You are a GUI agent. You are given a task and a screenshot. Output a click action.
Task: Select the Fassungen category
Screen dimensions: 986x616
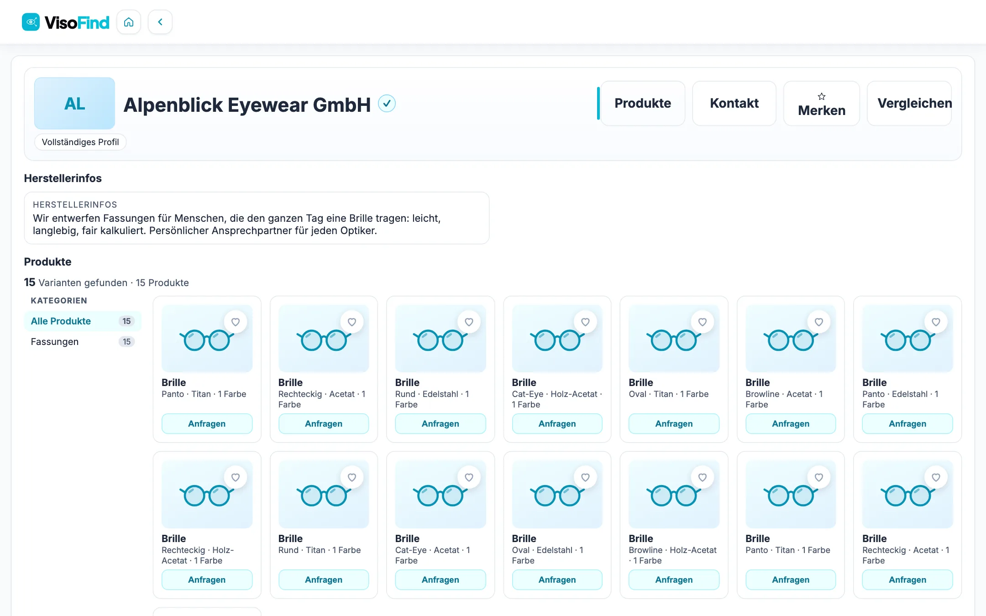click(83, 342)
